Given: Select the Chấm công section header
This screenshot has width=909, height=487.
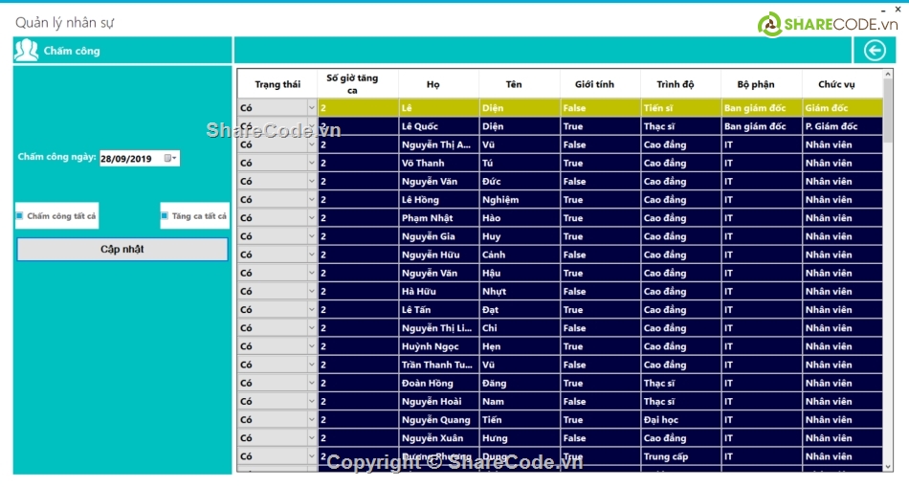Looking at the screenshot, I should click(72, 51).
